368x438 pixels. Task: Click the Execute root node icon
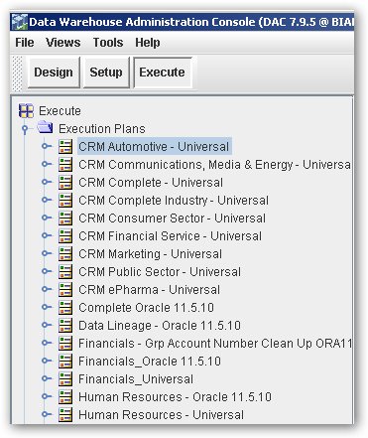(x=26, y=111)
